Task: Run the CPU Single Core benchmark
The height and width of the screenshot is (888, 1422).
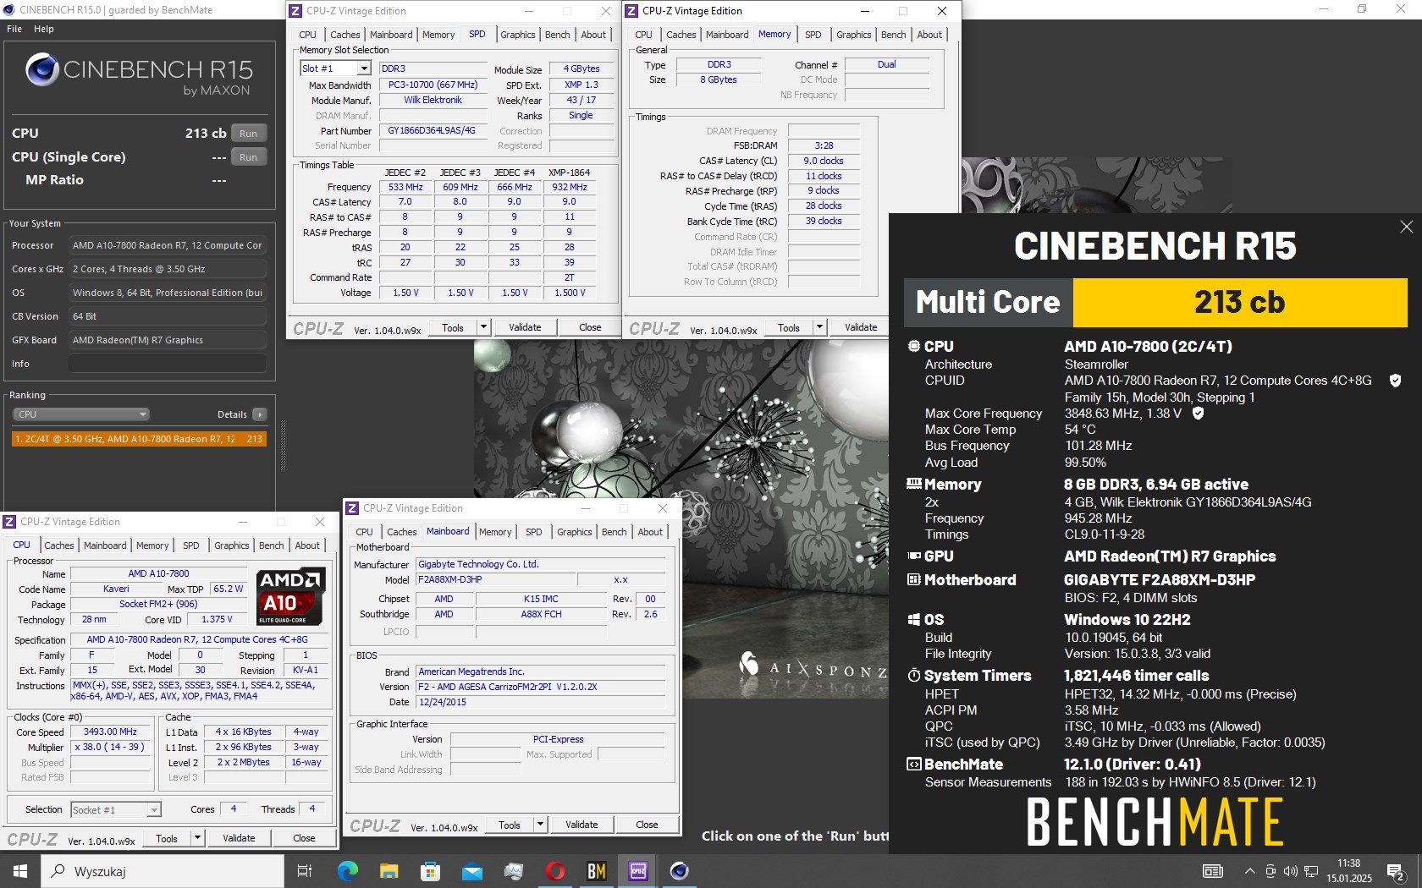Action: [x=248, y=157]
